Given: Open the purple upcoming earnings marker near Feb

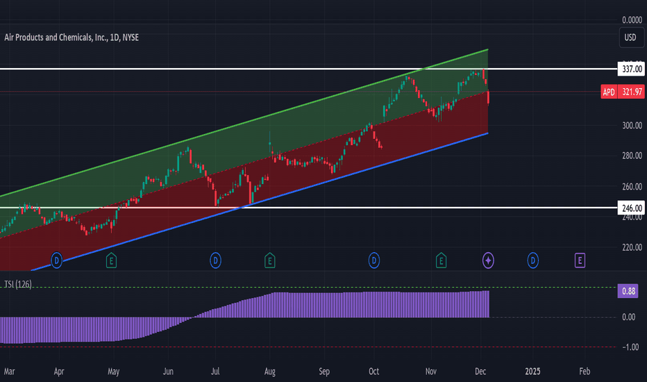Looking at the screenshot, I should (580, 260).
